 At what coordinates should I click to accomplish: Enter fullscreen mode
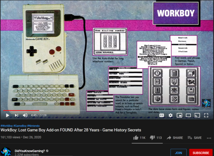point(206,115)
